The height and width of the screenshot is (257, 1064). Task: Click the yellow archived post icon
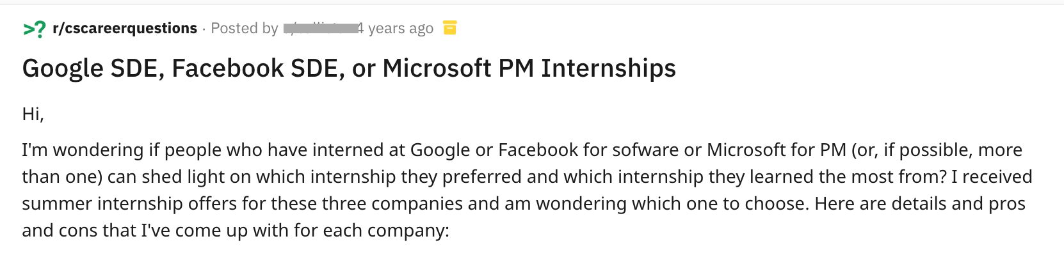point(450,27)
